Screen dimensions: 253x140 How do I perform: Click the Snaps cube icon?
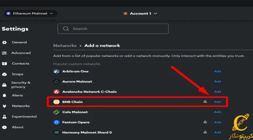[x=4, y=74]
